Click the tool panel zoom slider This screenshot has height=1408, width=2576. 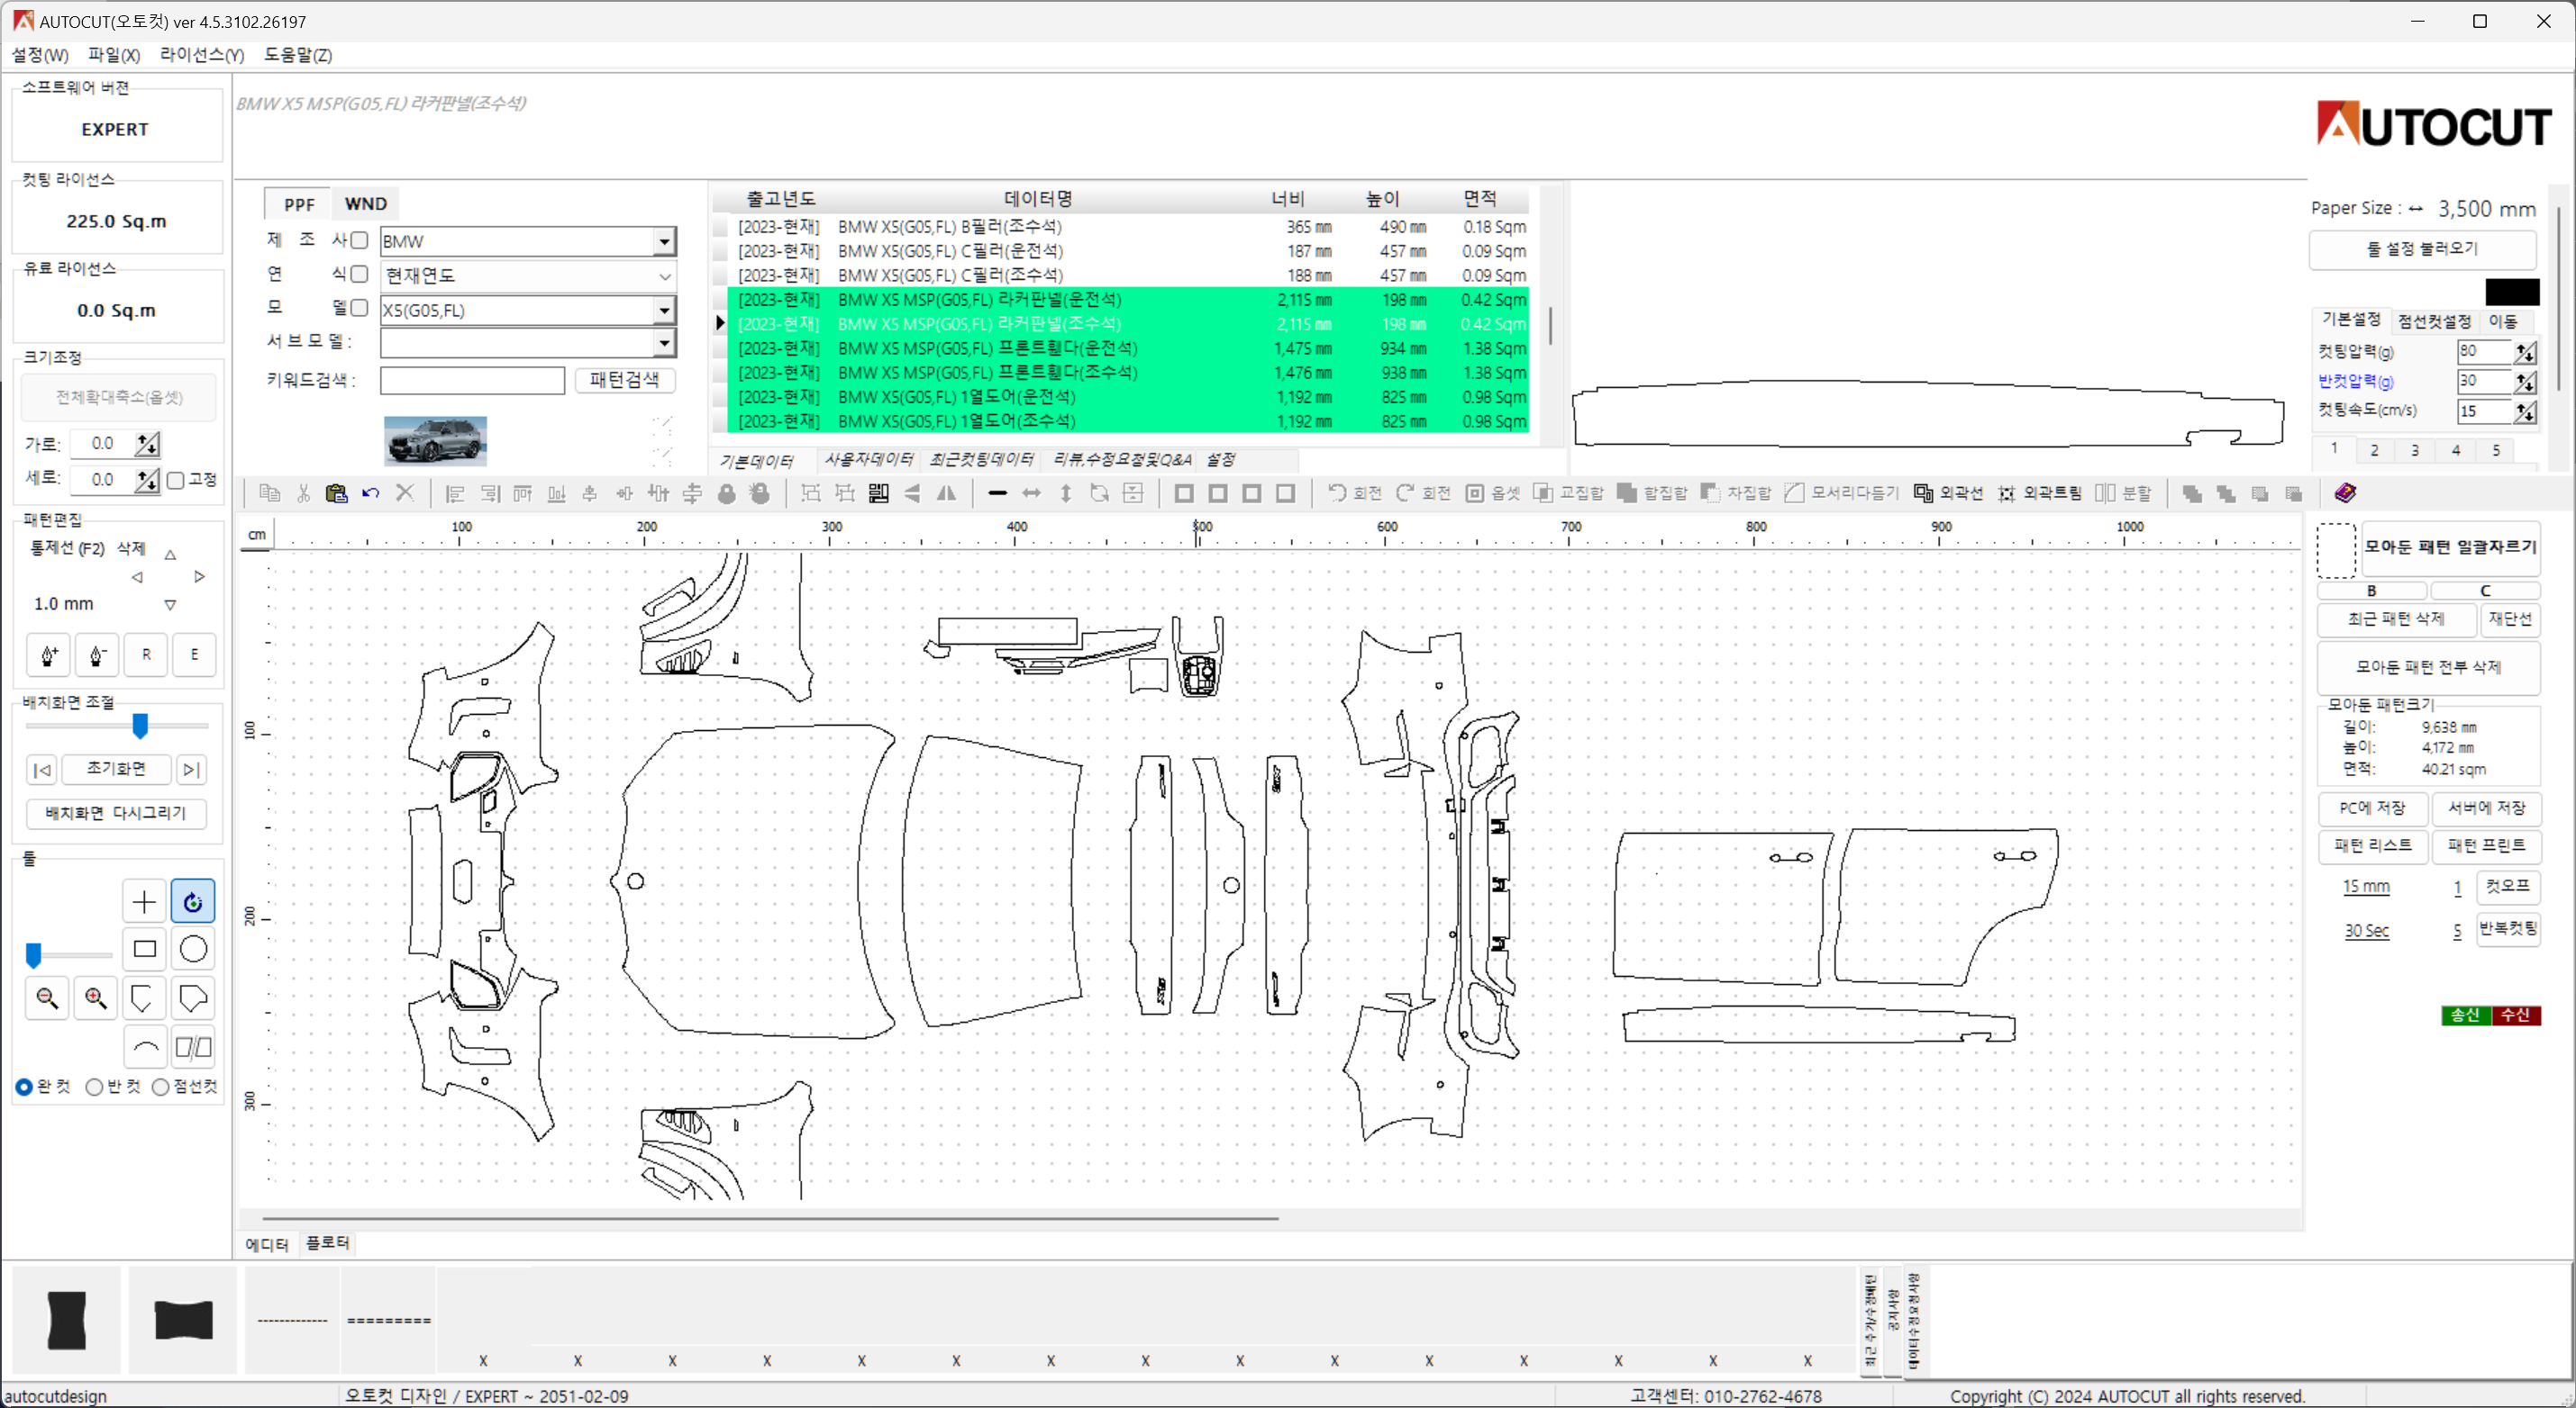[x=34, y=955]
